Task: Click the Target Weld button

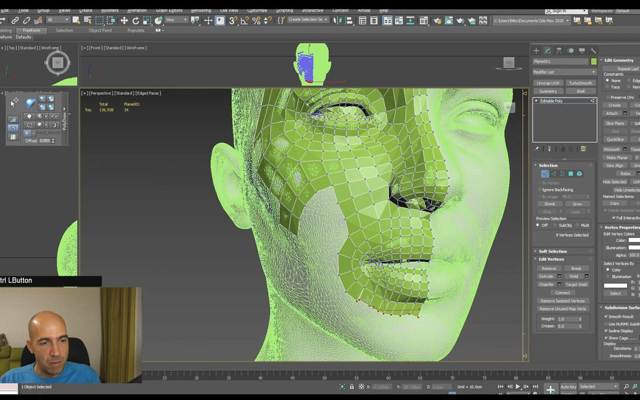Action: pyautogui.click(x=577, y=284)
